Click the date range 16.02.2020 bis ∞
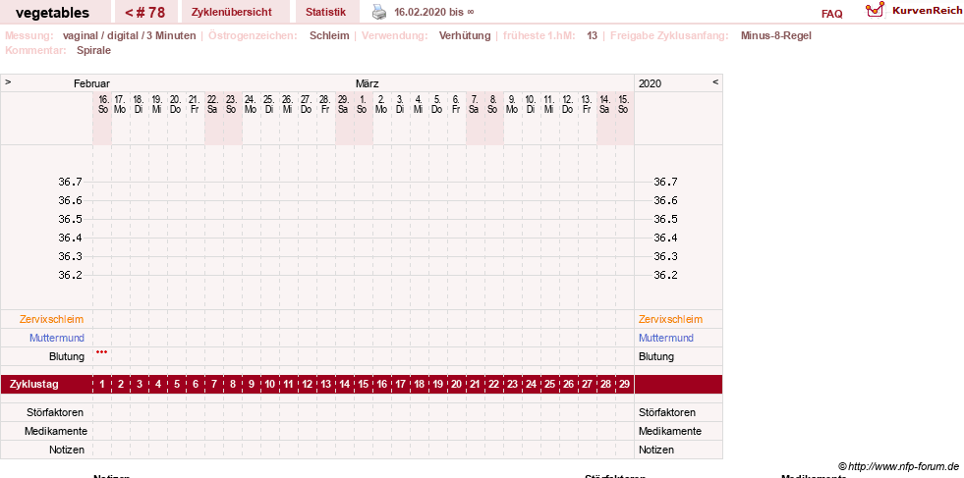This screenshot has height=478, width=964. point(434,13)
